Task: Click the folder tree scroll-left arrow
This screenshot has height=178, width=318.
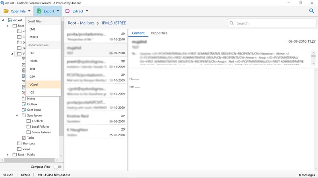Action: (2, 160)
